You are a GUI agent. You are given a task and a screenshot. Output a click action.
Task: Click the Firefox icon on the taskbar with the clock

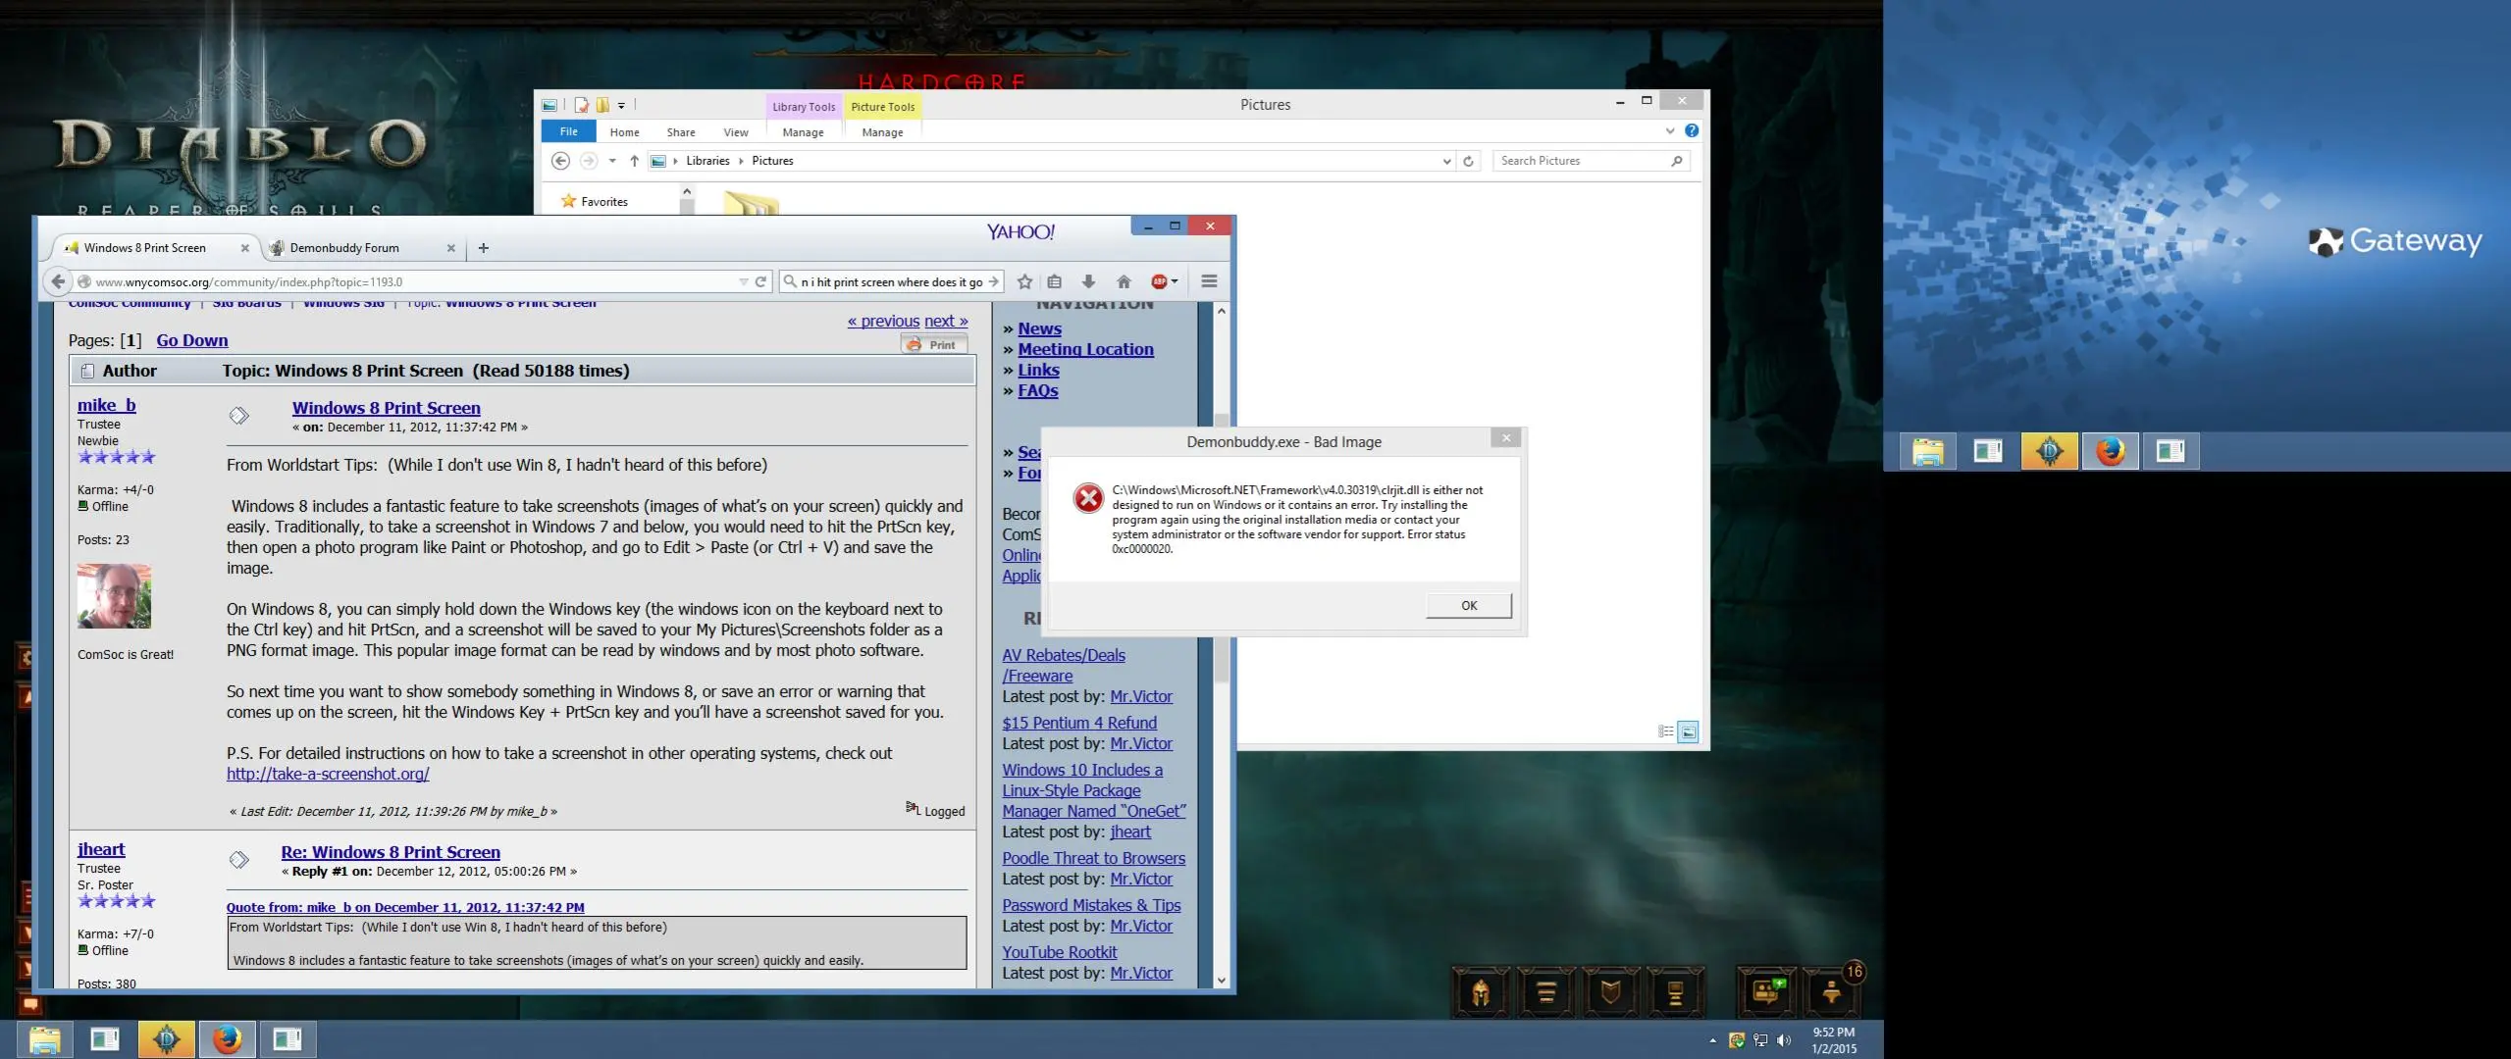coord(228,1038)
